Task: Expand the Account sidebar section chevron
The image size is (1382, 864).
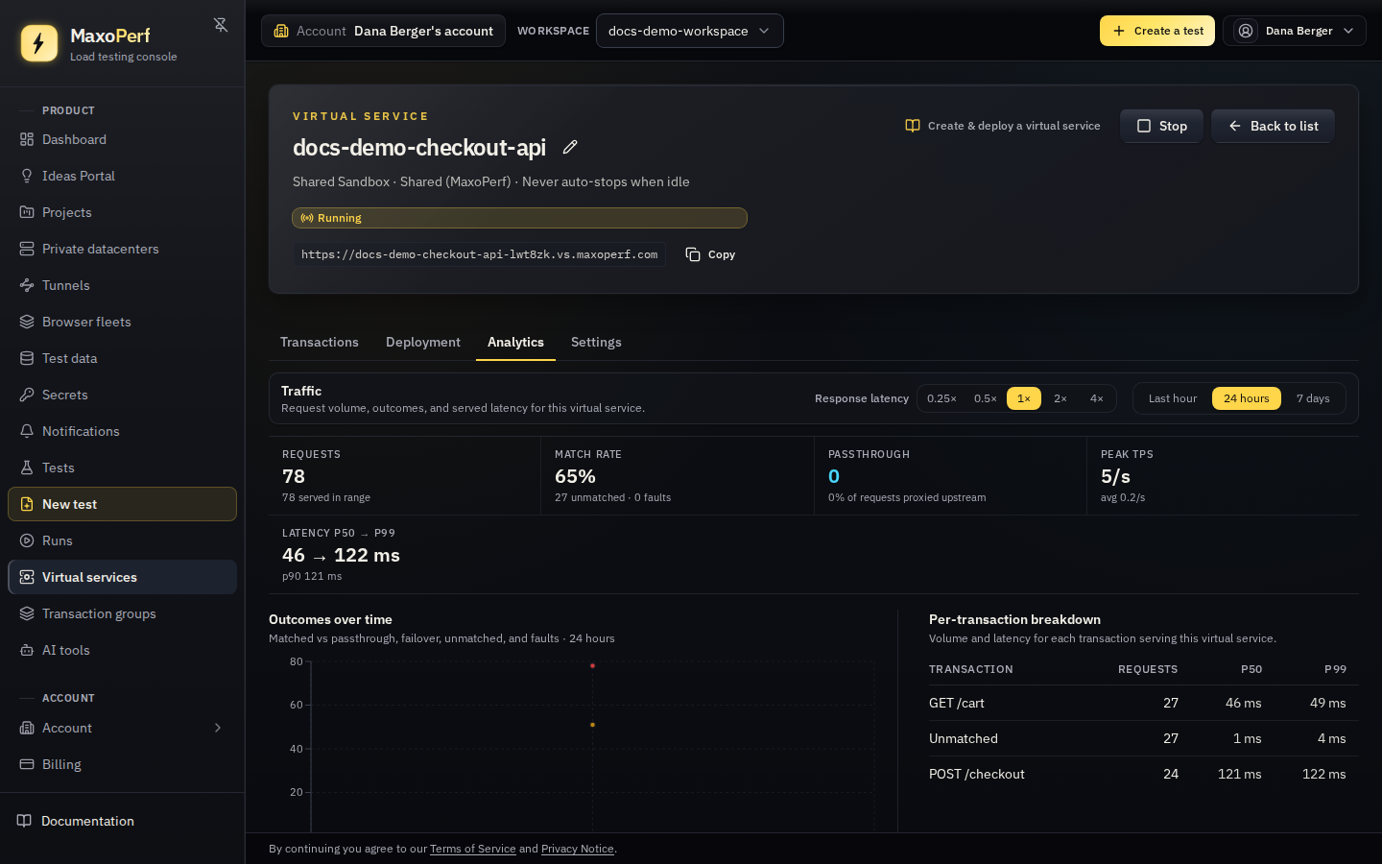Action: tap(218, 728)
